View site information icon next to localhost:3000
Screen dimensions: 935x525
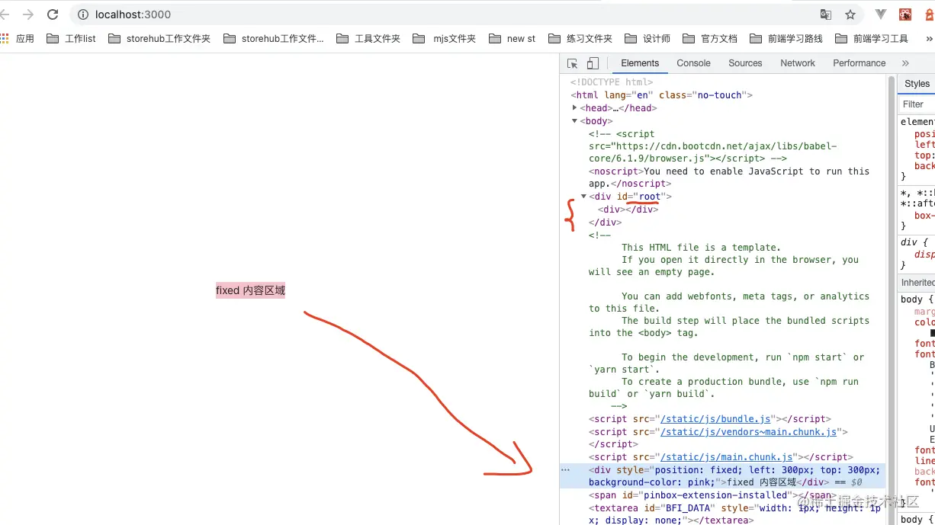coord(82,14)
